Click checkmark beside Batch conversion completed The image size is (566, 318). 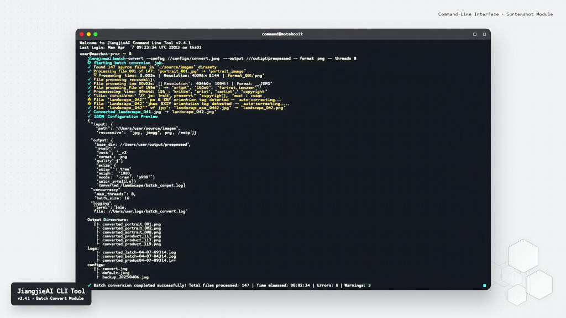click(x=89, y=285)
